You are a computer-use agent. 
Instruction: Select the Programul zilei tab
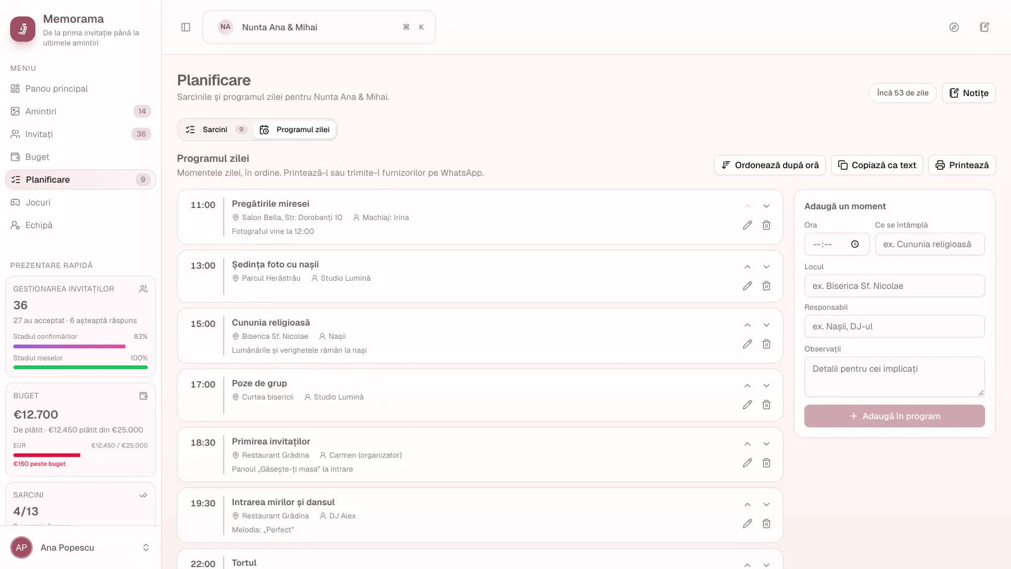[294, 130]
